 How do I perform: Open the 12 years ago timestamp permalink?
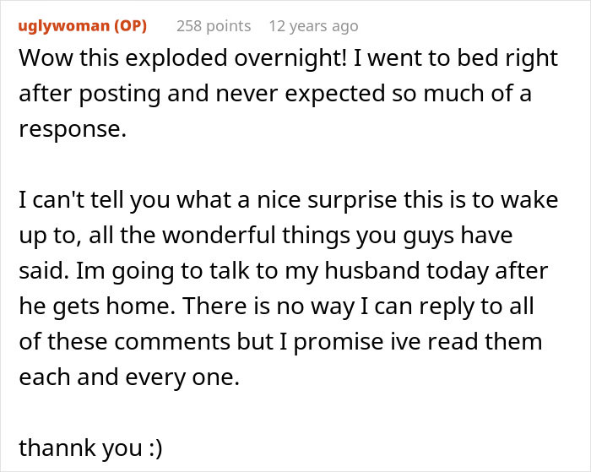point(313,26)
